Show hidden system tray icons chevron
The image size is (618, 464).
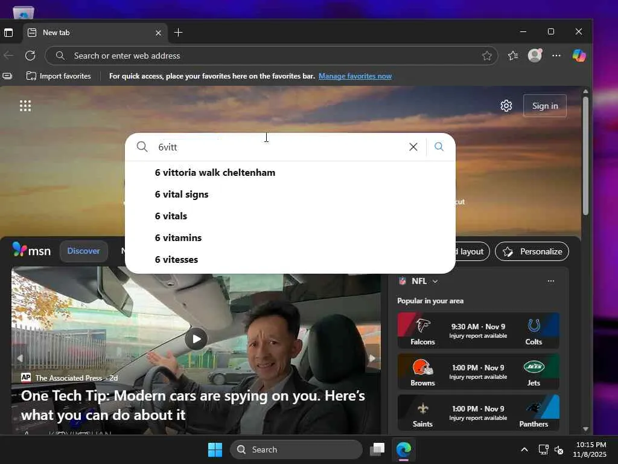tap(524, 449)
